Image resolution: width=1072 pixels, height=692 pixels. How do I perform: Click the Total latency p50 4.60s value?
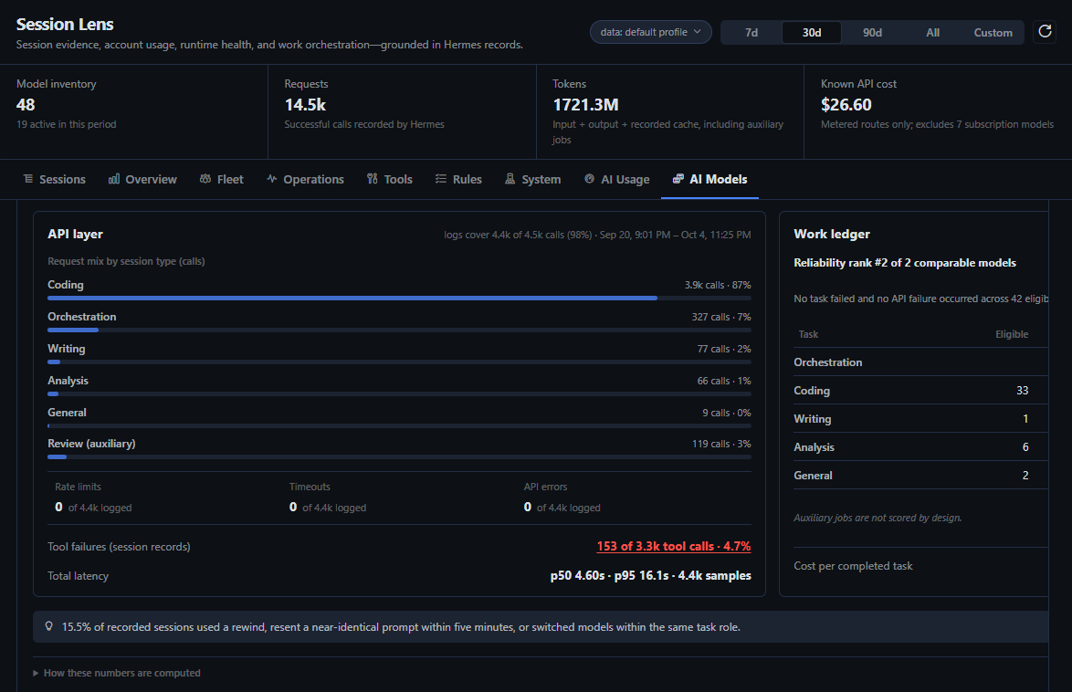click(651, 576)
